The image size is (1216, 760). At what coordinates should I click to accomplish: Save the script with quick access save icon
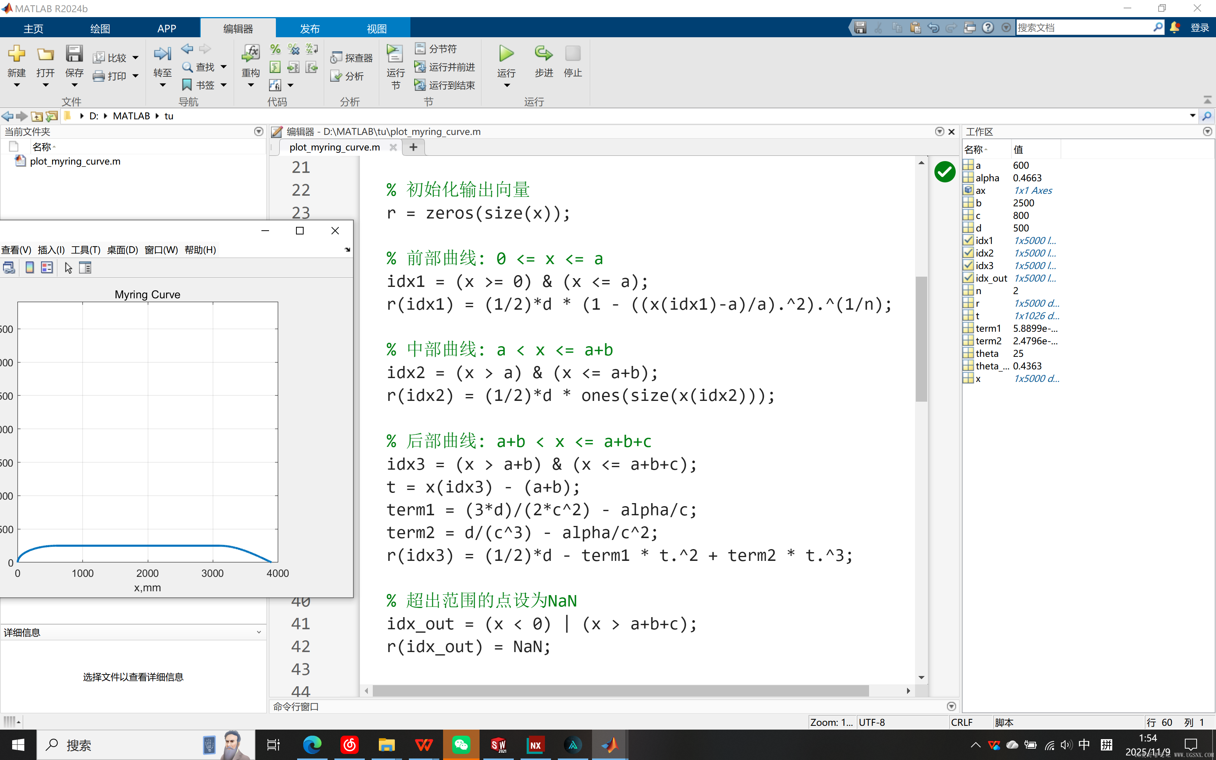click(x=860, y=28)
